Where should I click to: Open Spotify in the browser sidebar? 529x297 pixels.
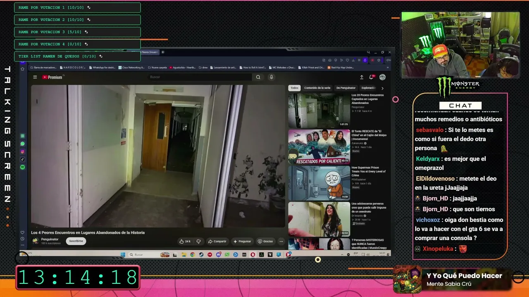23,167
